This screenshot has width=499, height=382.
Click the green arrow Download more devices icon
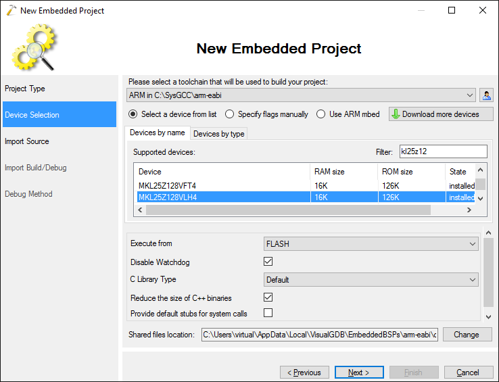click(396, 114)
